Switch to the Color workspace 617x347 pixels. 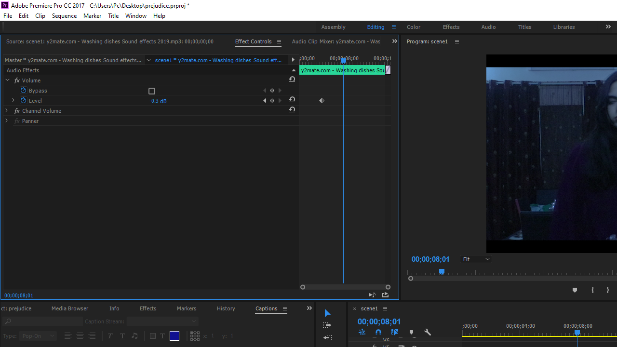click(x=413, y=27)
